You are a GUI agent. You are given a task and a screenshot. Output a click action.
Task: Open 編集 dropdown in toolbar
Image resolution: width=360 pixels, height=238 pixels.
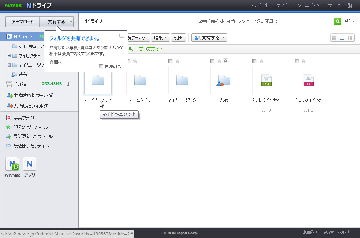coord(160,38)
